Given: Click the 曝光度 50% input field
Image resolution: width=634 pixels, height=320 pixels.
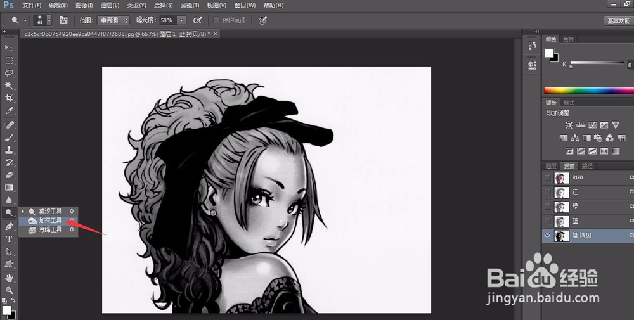Looking at the screenshot, I should click(169, 20).
